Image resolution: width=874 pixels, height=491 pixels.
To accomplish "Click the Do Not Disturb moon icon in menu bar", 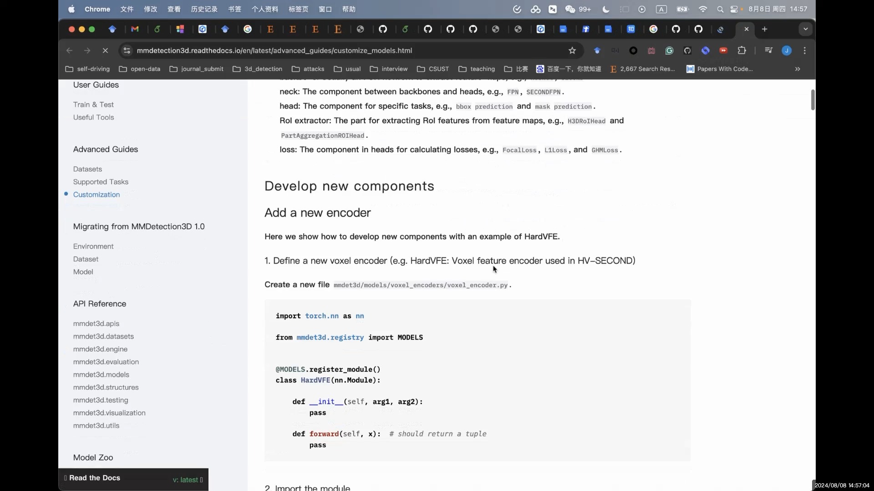I will [606, 9].
